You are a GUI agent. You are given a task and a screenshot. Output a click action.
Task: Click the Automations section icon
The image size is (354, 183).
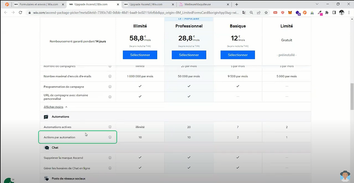pyautogui.click(x=46, y=117)
